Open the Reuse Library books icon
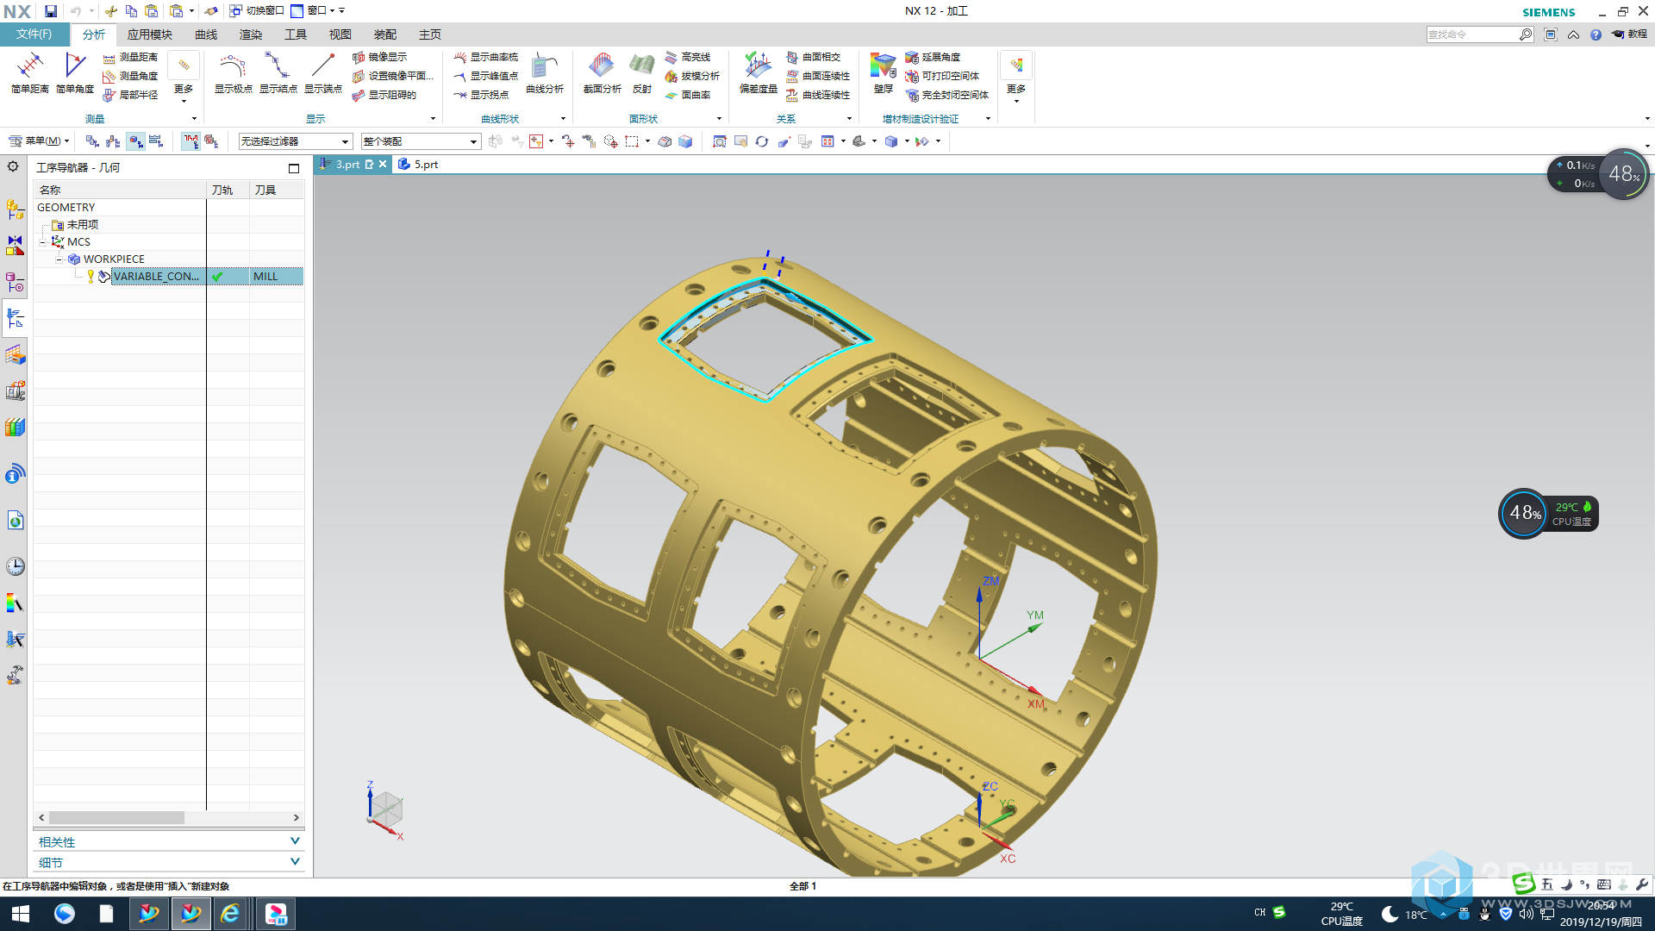The height and width of the screenshot is (931, 1655). tap(15, 428)
